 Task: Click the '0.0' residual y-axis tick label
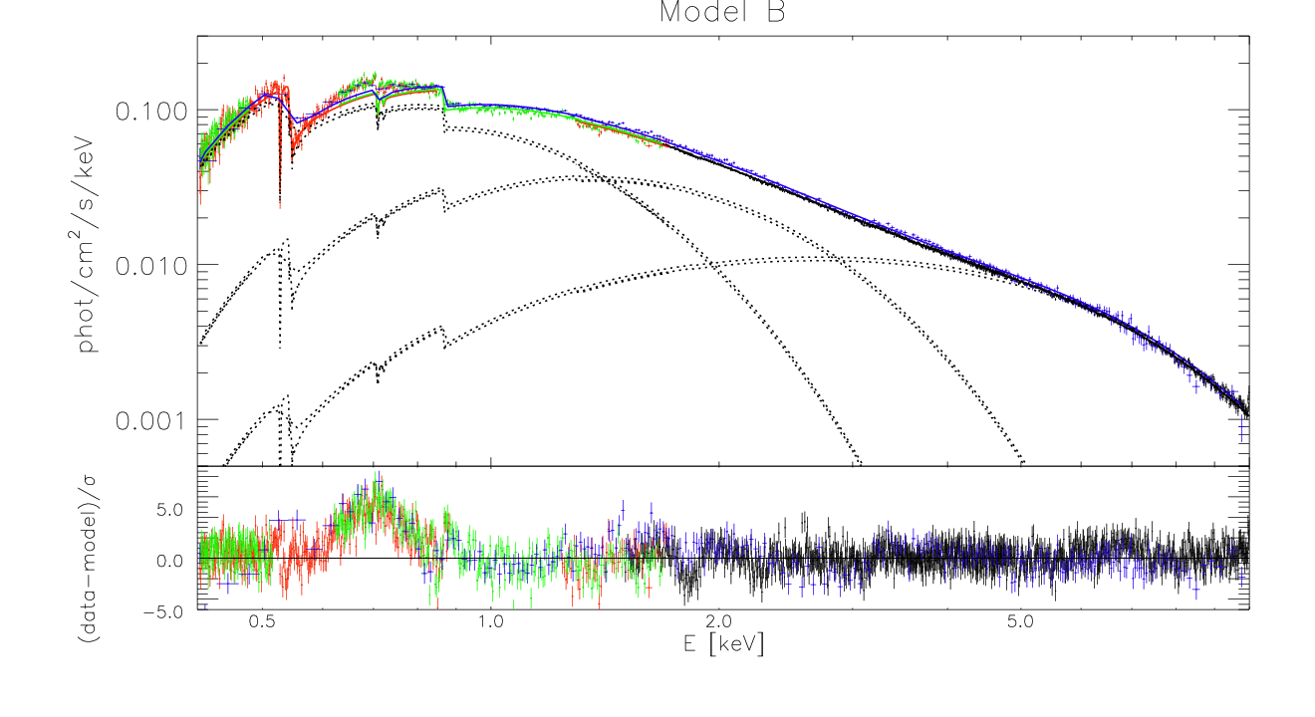169,561
